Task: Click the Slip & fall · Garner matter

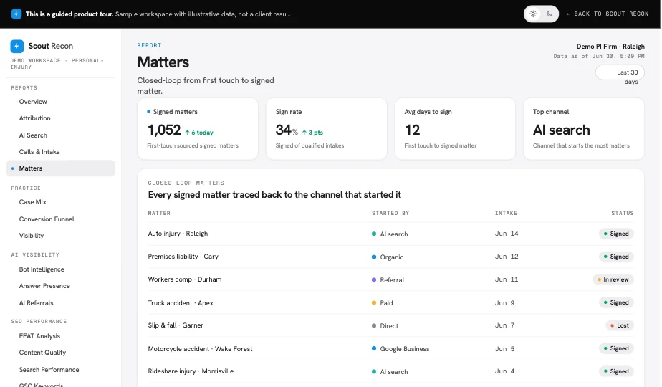Action: point(176,325)
